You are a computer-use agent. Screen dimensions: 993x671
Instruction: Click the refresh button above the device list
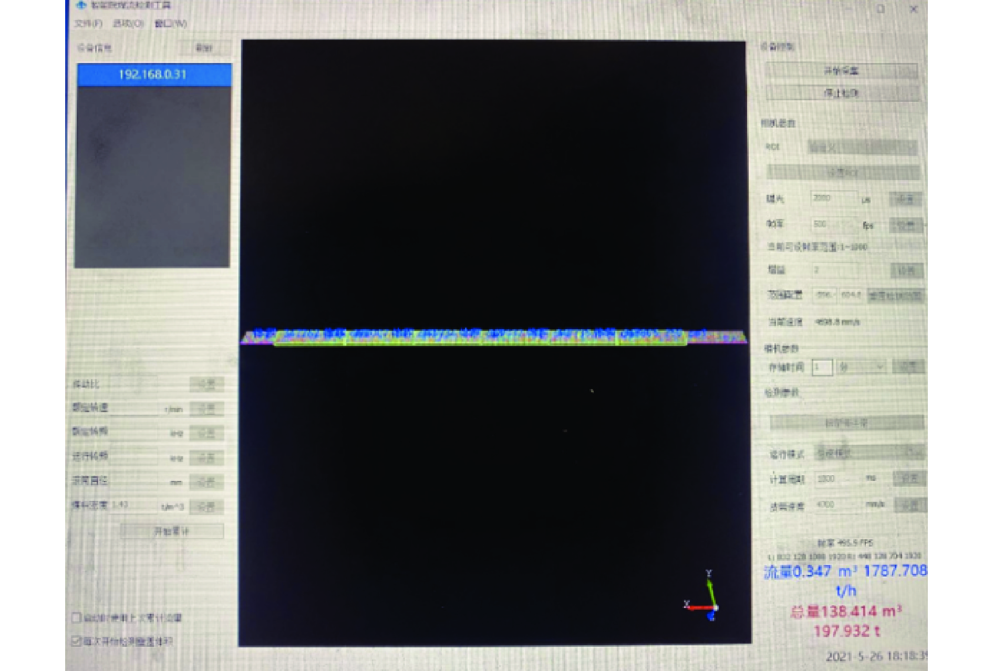(x=204, y=48)
